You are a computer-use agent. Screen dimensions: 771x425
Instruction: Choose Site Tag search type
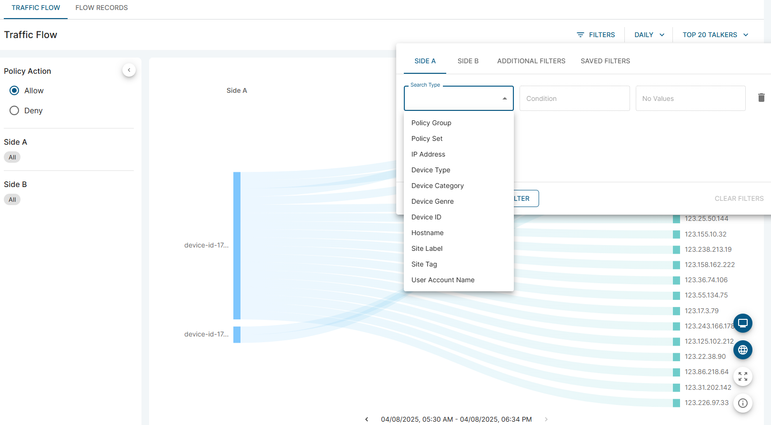(459, 264)
